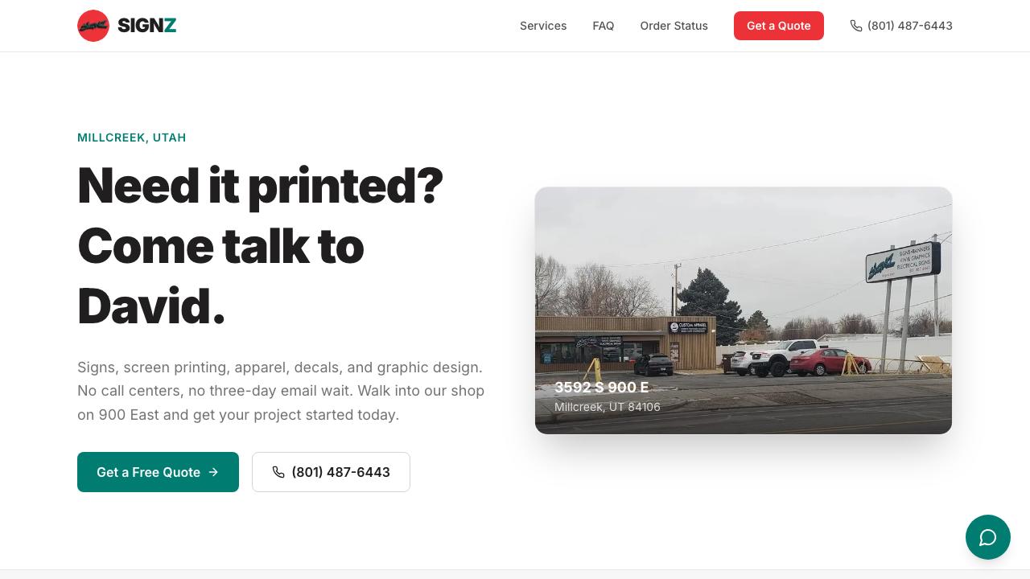Click the 3592 S 900 E address text

pos(601,388)
